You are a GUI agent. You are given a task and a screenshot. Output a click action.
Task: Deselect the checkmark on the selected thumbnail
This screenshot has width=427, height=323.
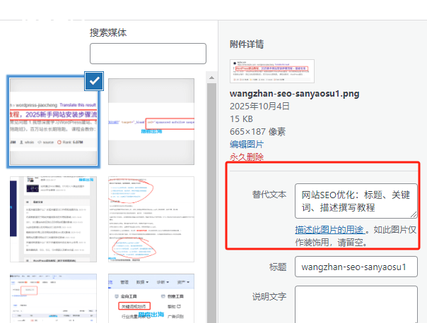95,81
